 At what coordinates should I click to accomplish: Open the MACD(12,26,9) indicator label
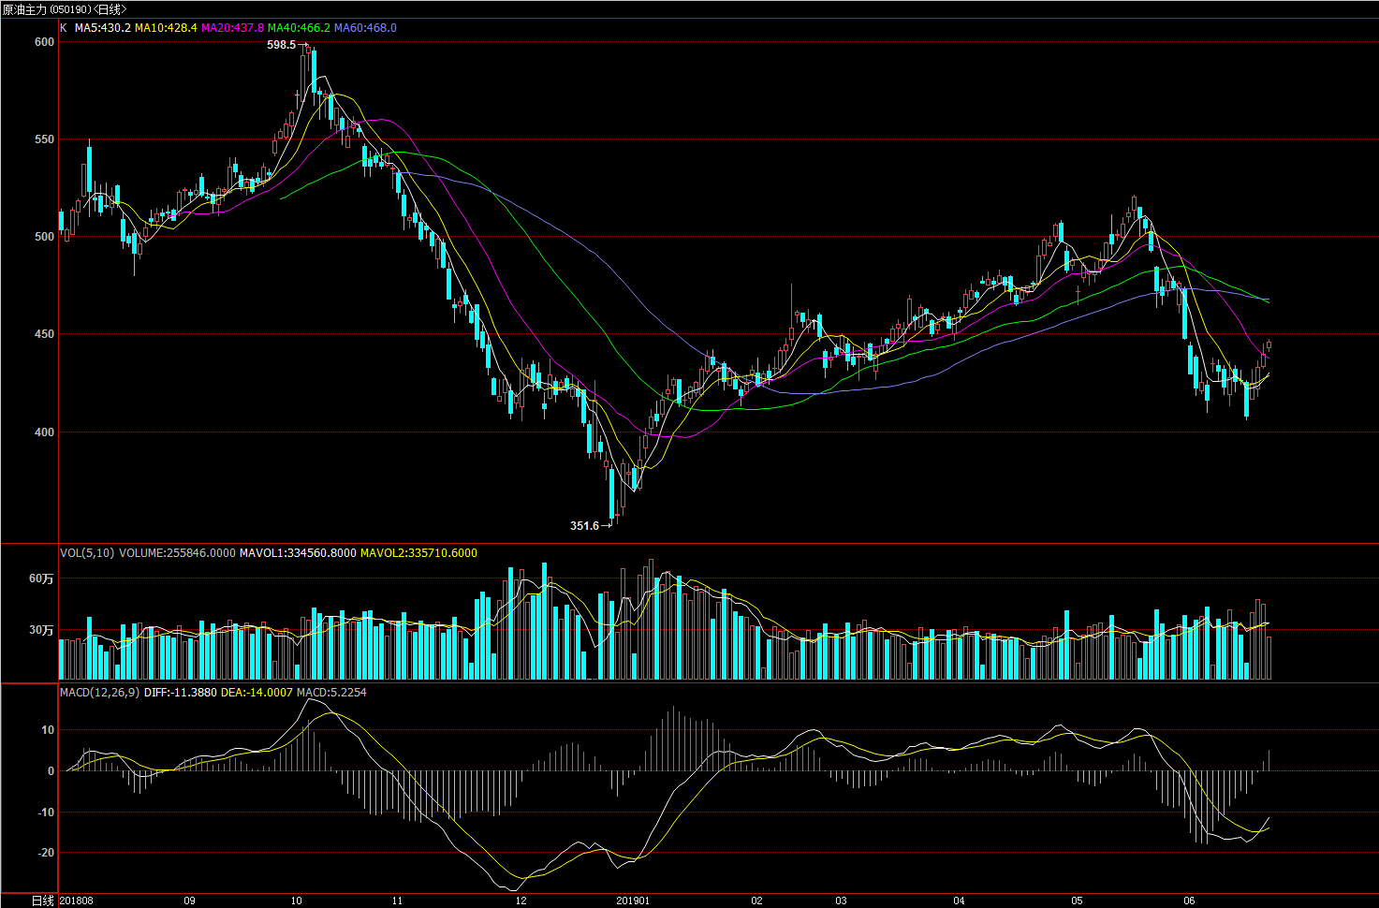[99, 693]
